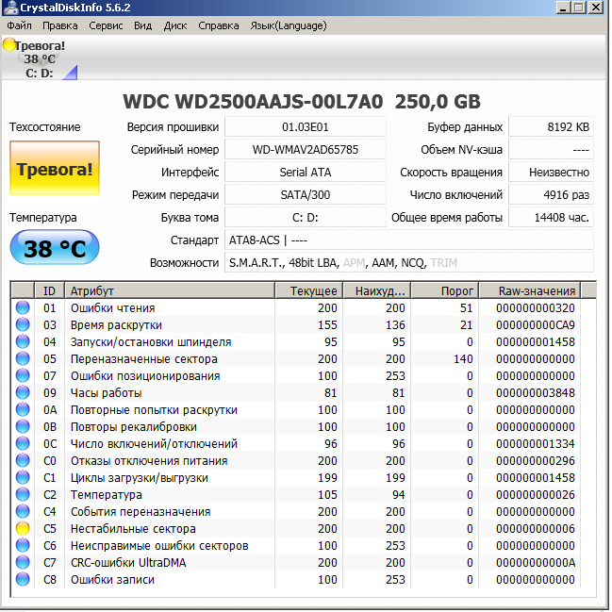Screen dimensions: 612x612
Task: Click the CrystalDiskInfo title bar app icon
Action: tap(10, 8)
